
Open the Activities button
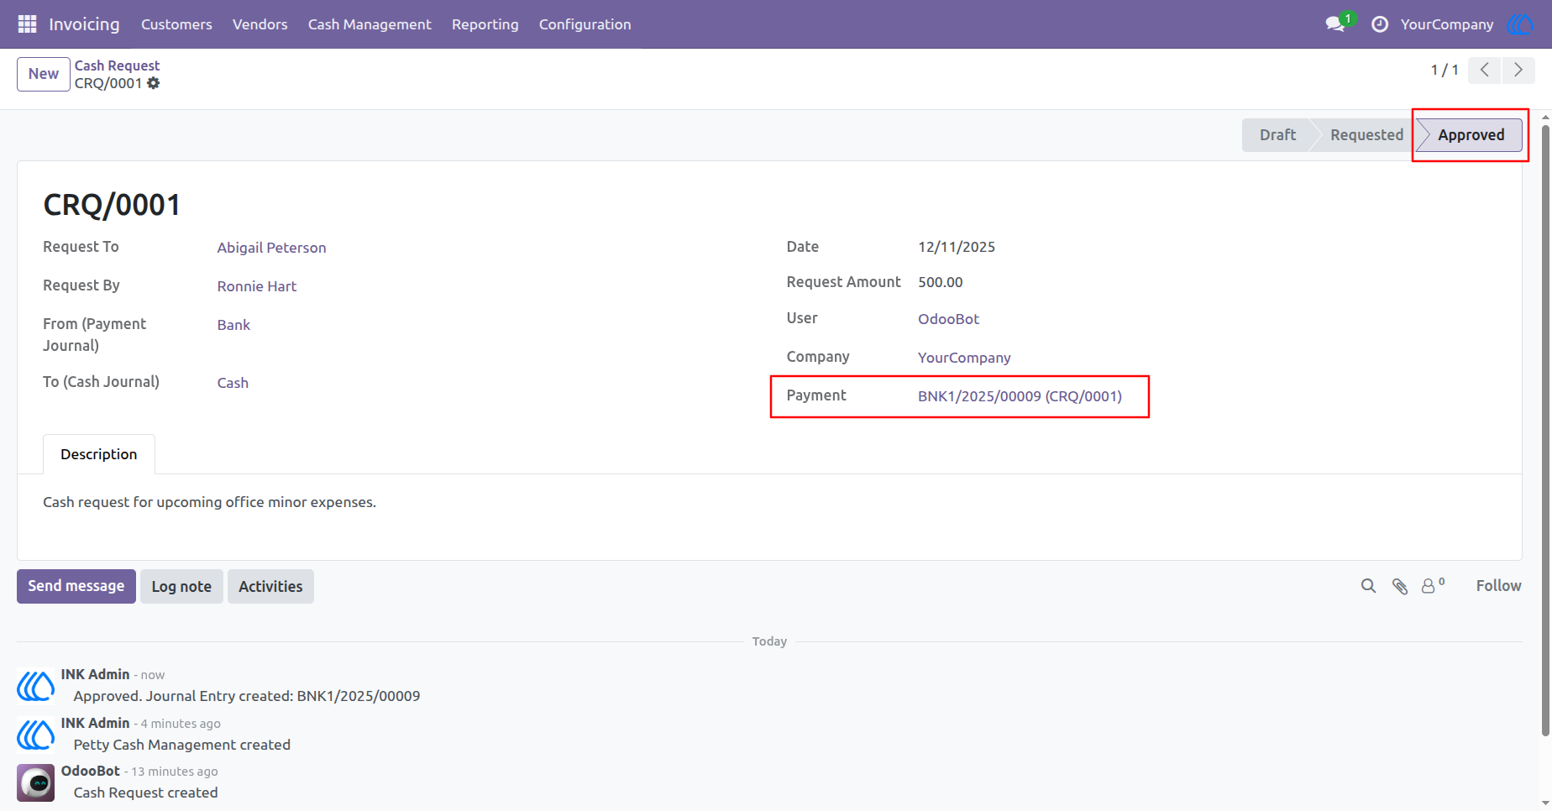[x=270, y=586]
